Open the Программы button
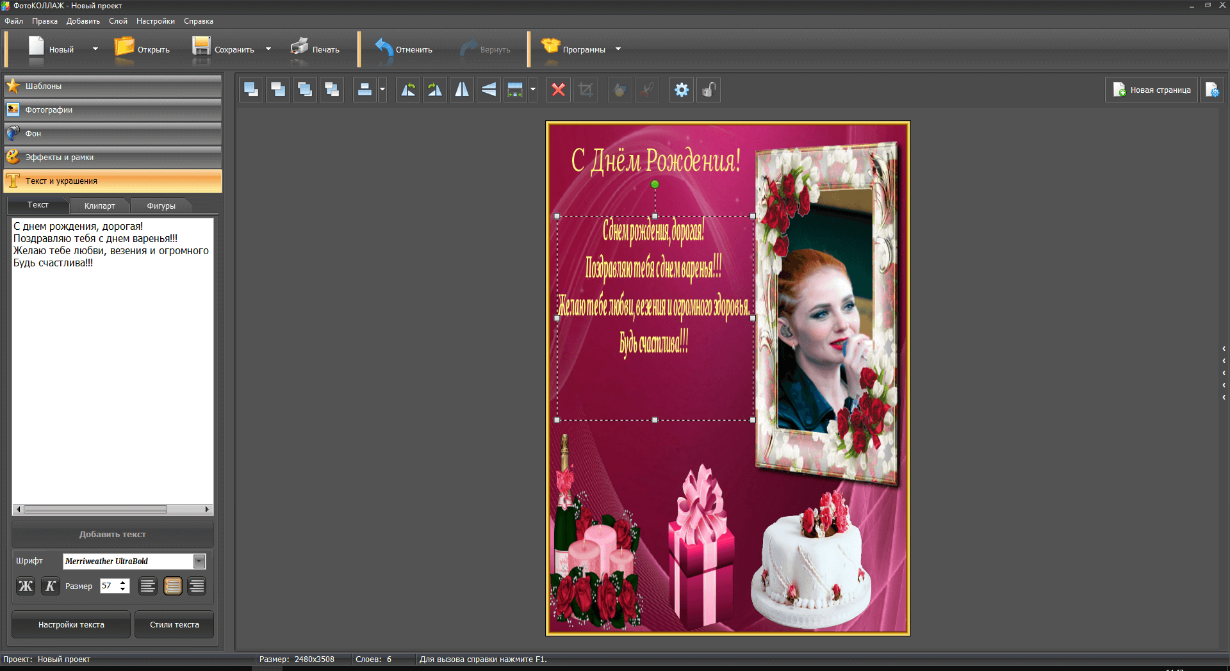 573,49
